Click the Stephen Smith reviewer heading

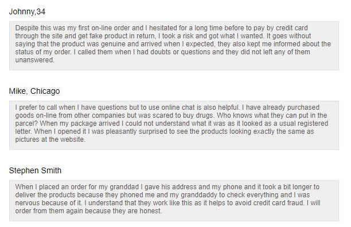pos(35,170)
